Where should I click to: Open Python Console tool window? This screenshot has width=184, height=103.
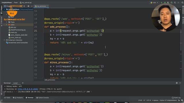pyautogui.click(x=43, y=98)
